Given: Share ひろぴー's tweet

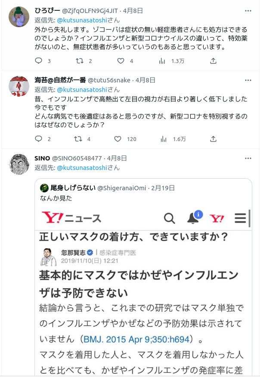Looking at the screenshot, I should (213, 61).
